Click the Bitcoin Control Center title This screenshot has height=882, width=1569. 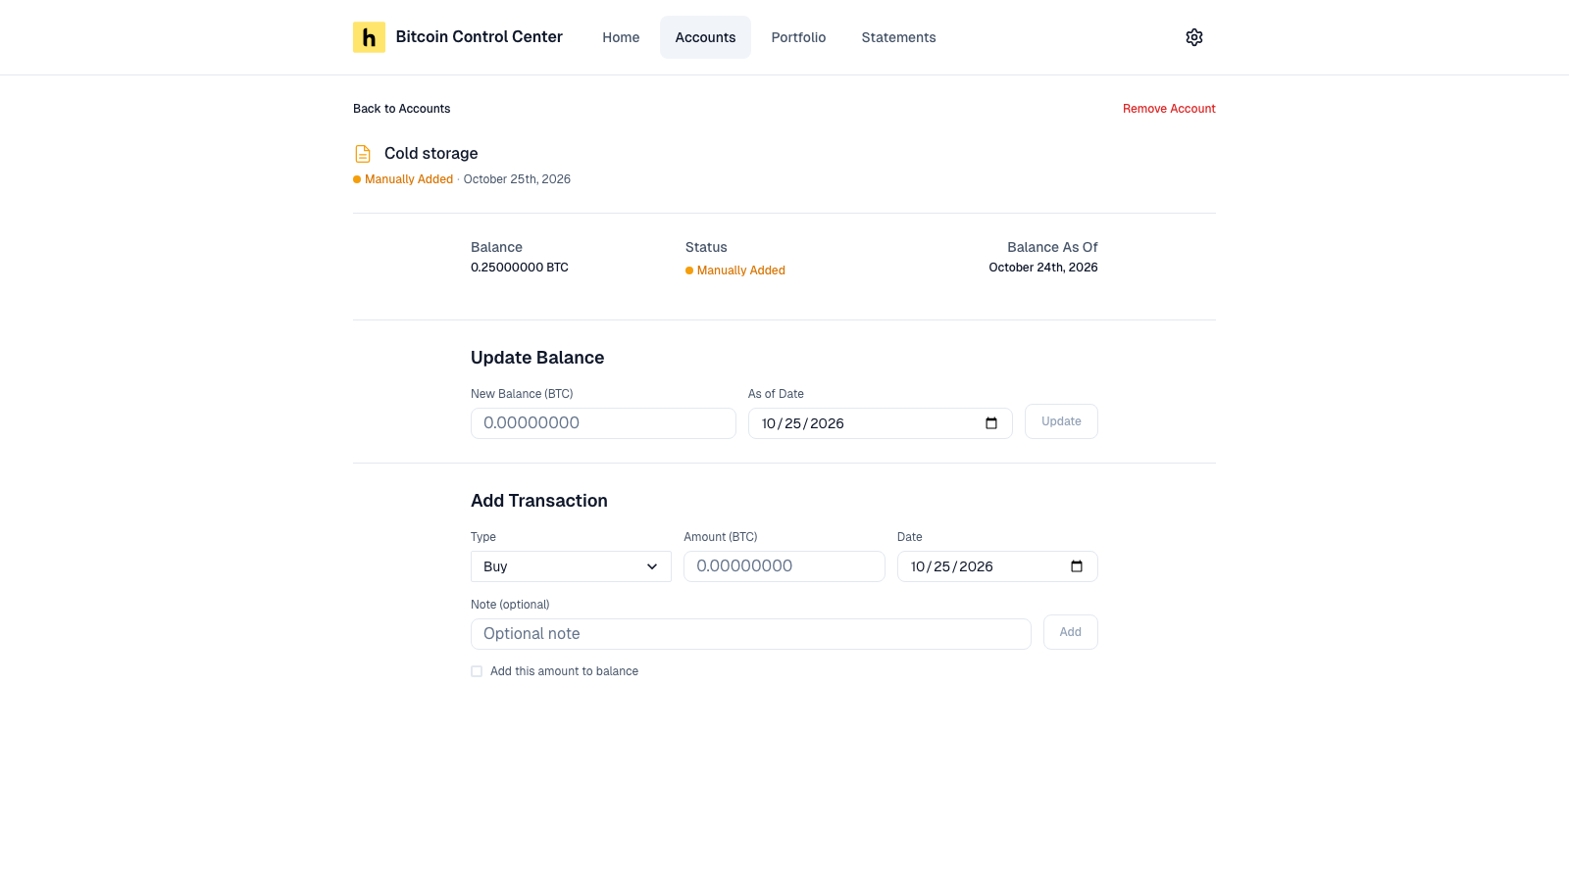point(479,37)
